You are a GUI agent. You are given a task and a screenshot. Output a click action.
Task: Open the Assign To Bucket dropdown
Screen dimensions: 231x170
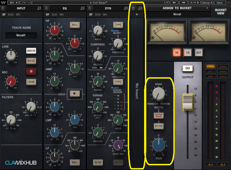coord(207,8)
